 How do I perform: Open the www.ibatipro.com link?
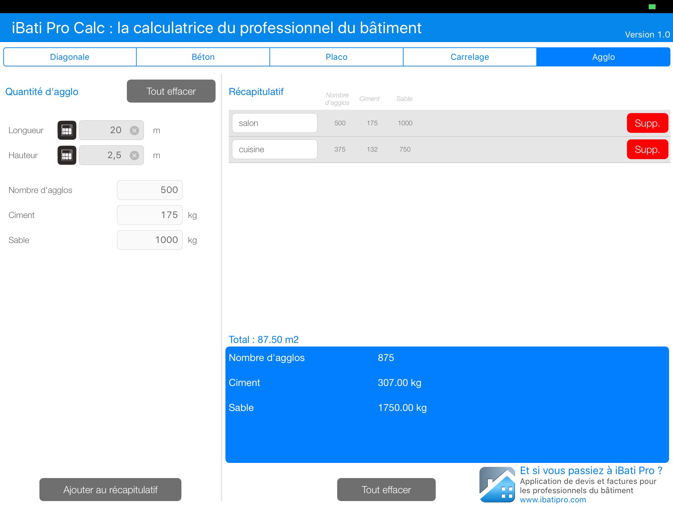point(553,500)
